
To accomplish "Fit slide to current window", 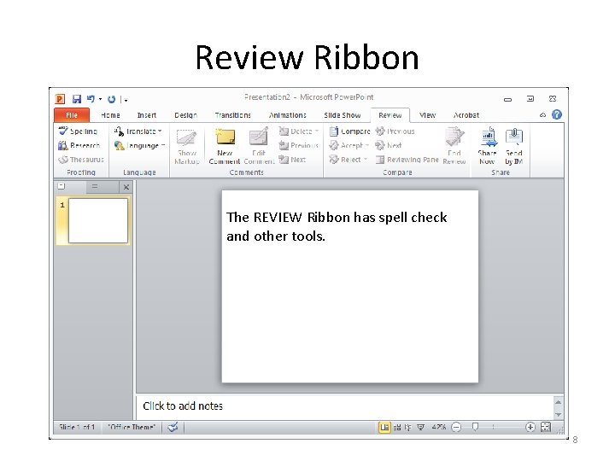I will pyautogui.click(x=546, y=427).
